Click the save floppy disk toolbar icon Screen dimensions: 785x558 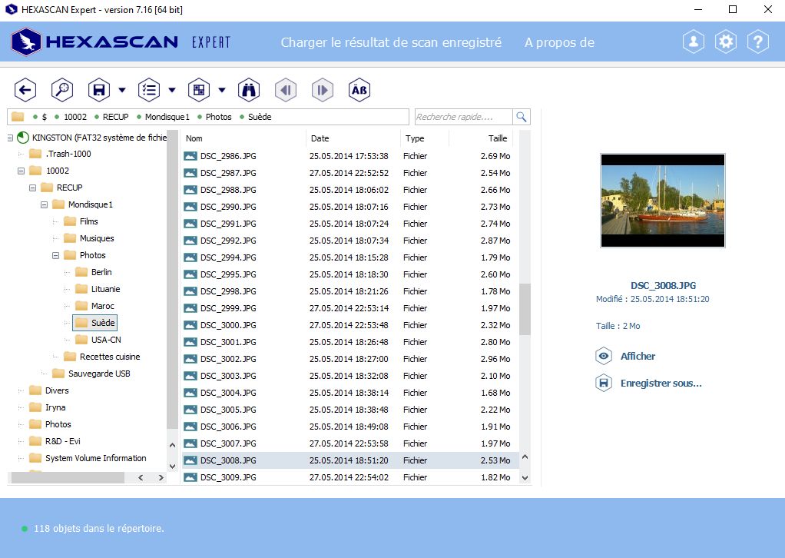(x=99, y=90)
